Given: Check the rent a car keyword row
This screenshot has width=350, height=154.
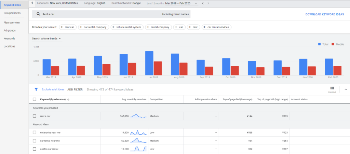Looking at the screenshot, I should coord(35,116).
